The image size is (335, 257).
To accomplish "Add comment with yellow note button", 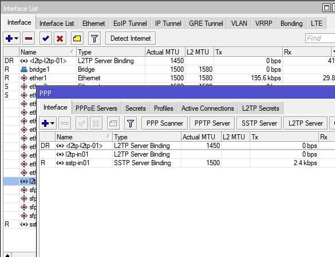I will (77, 38).
